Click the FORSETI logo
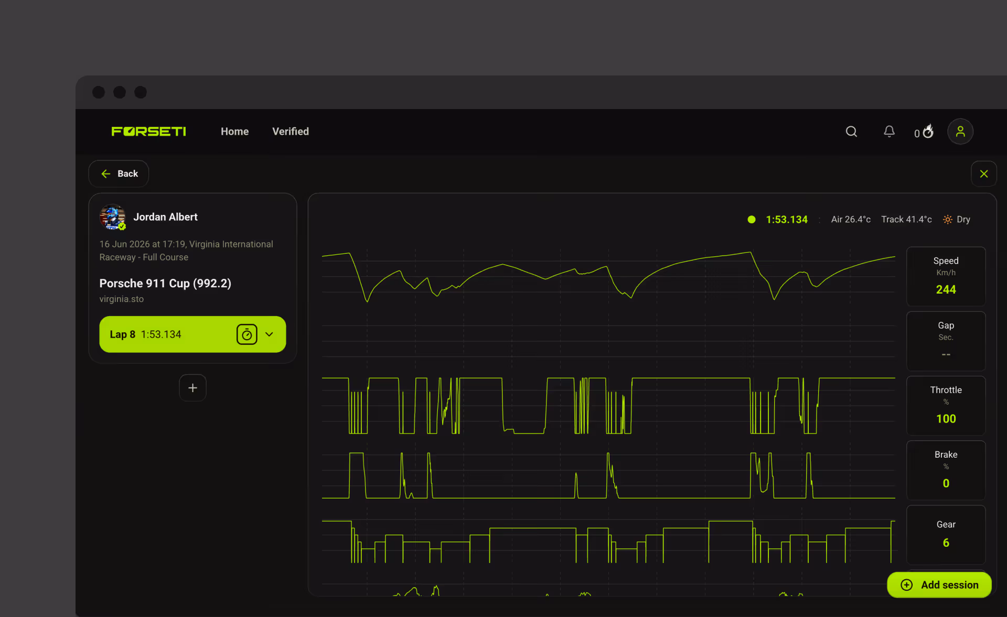The height and width of the screenshot is (617, 1007). (x=148, y=132)
